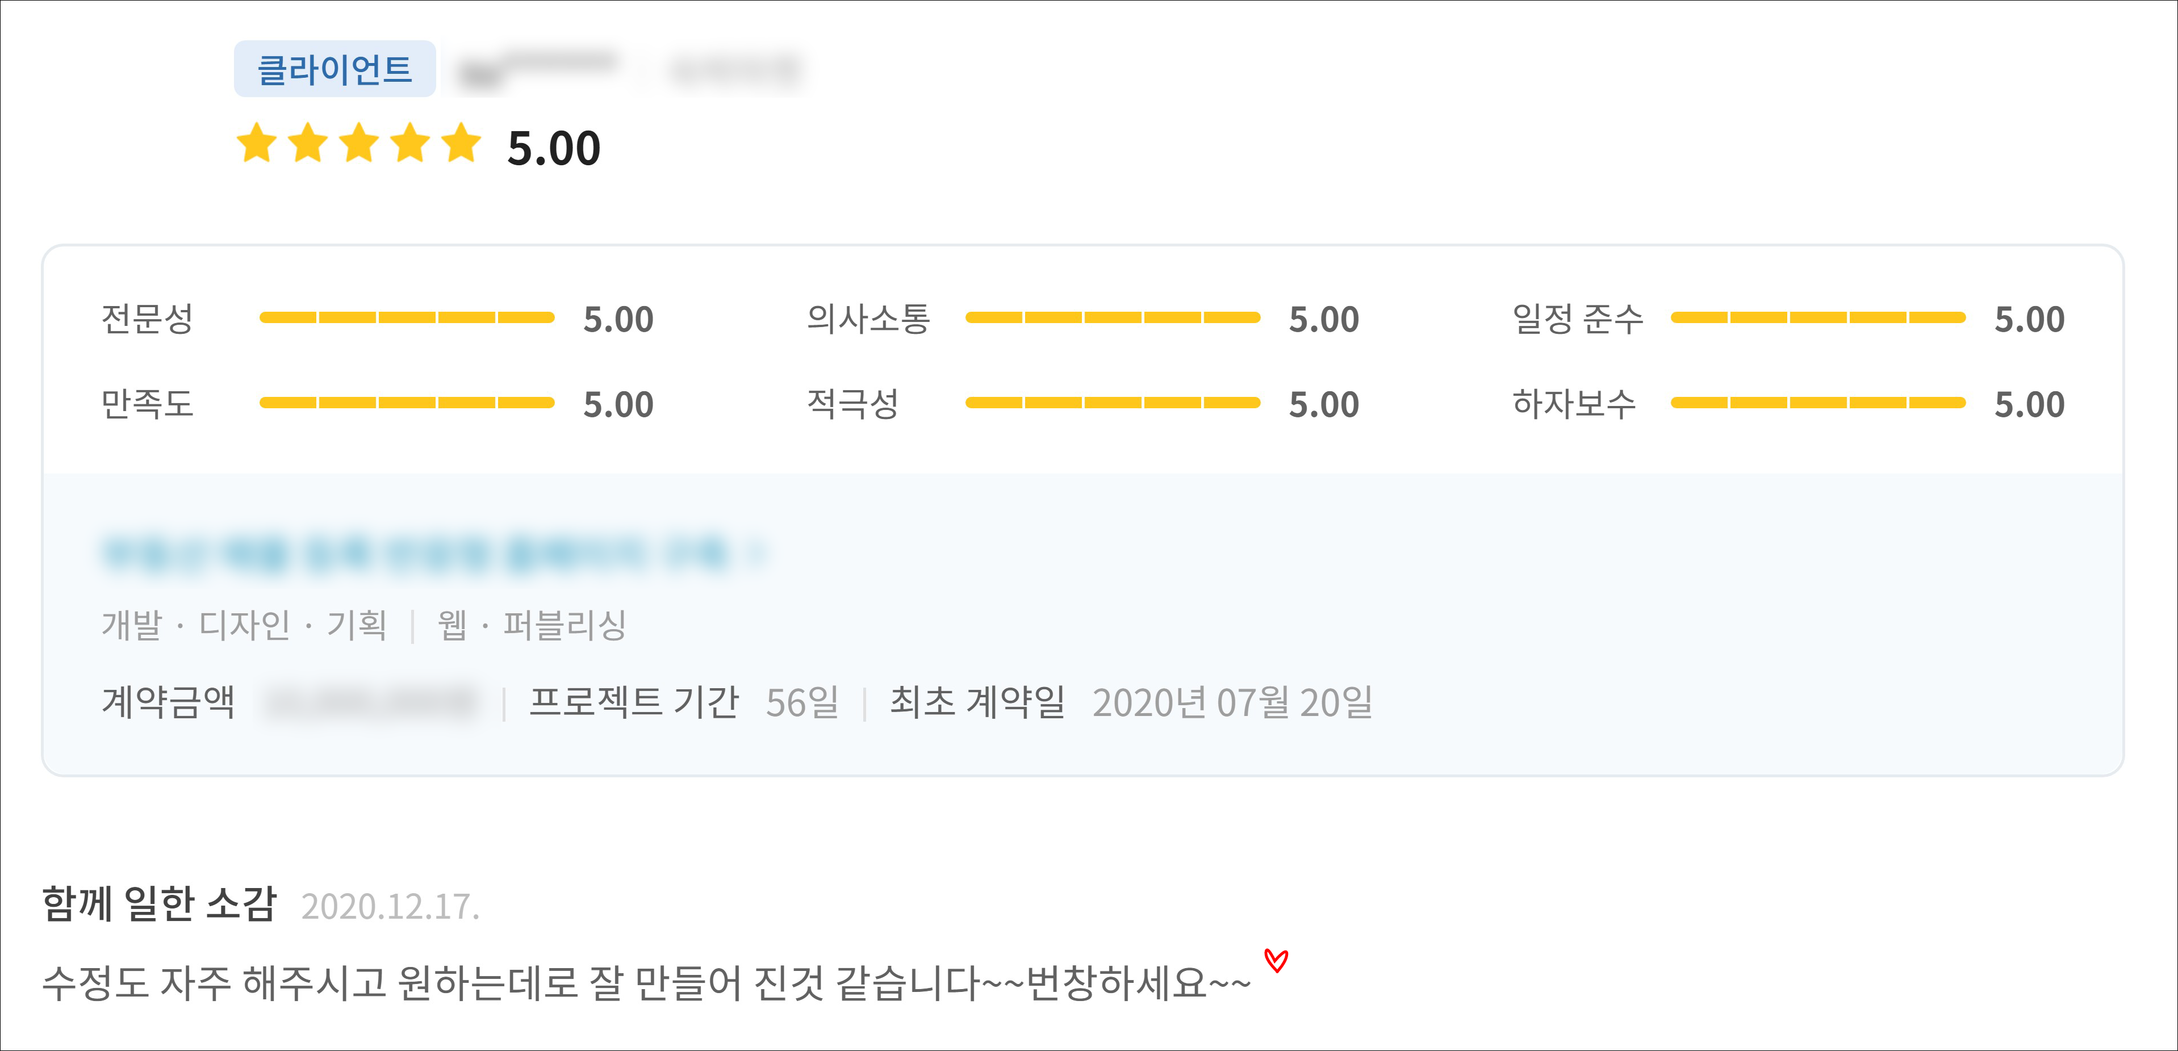
Task: Click the 적극성 rating bar
Action: coord(1112,403)
